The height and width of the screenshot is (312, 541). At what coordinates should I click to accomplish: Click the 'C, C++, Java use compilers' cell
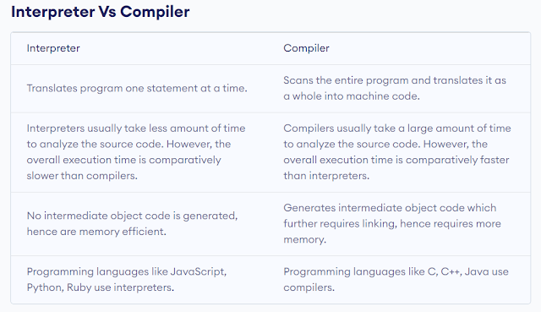coord(396,280)
